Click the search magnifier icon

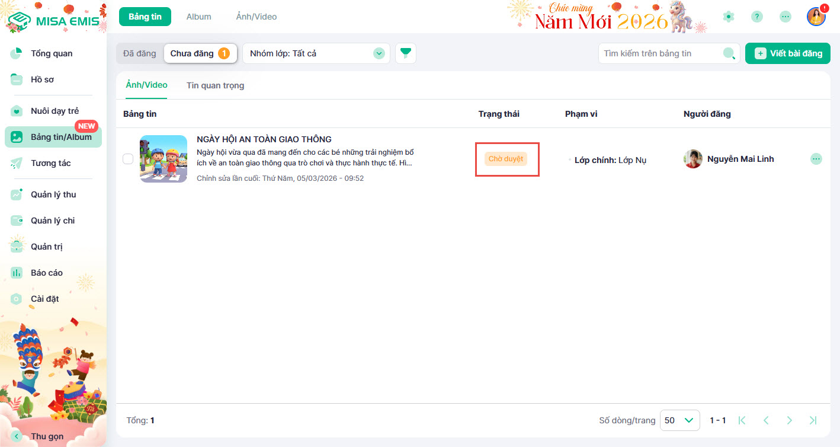(729, 53)
